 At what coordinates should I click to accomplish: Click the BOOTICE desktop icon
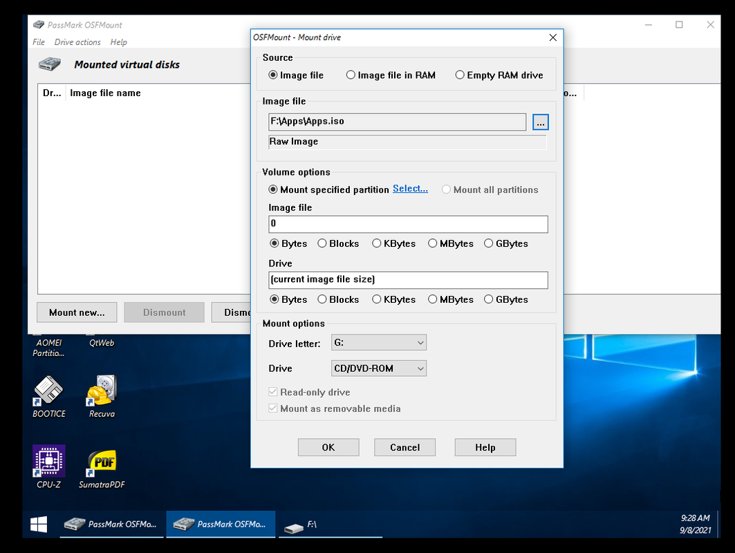49,397
